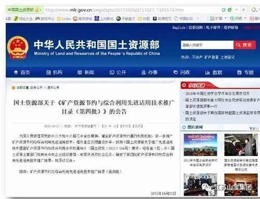This screenshot has height=199, width=260.
Task: Open the 问政 navigation menu
Action: coord(181,72)
